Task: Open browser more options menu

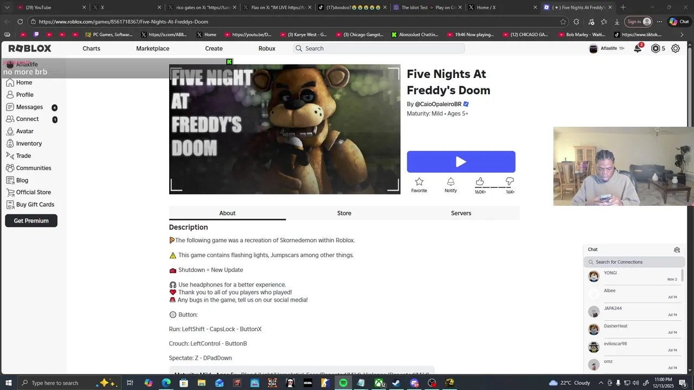Action: click(x=659, y=22)
